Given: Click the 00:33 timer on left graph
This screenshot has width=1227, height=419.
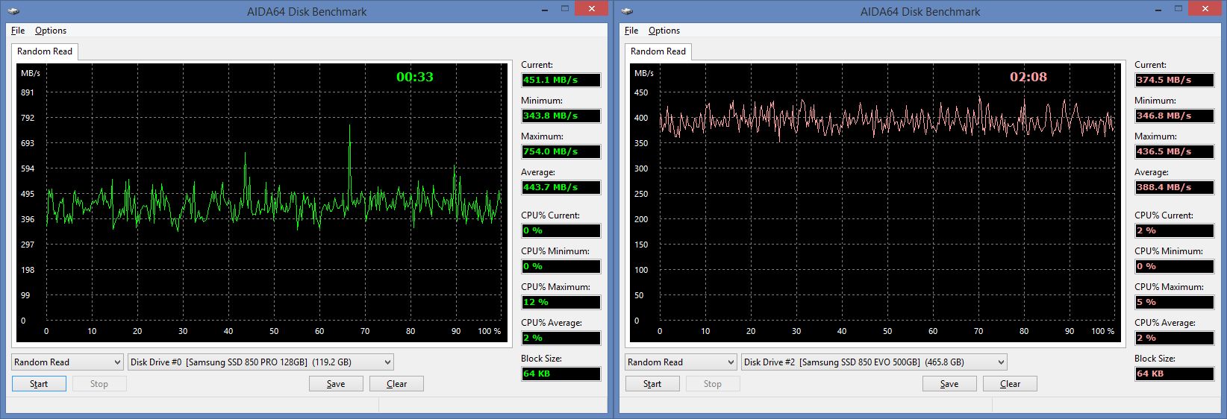Looking at the screenshot, I should click(415, 77).
